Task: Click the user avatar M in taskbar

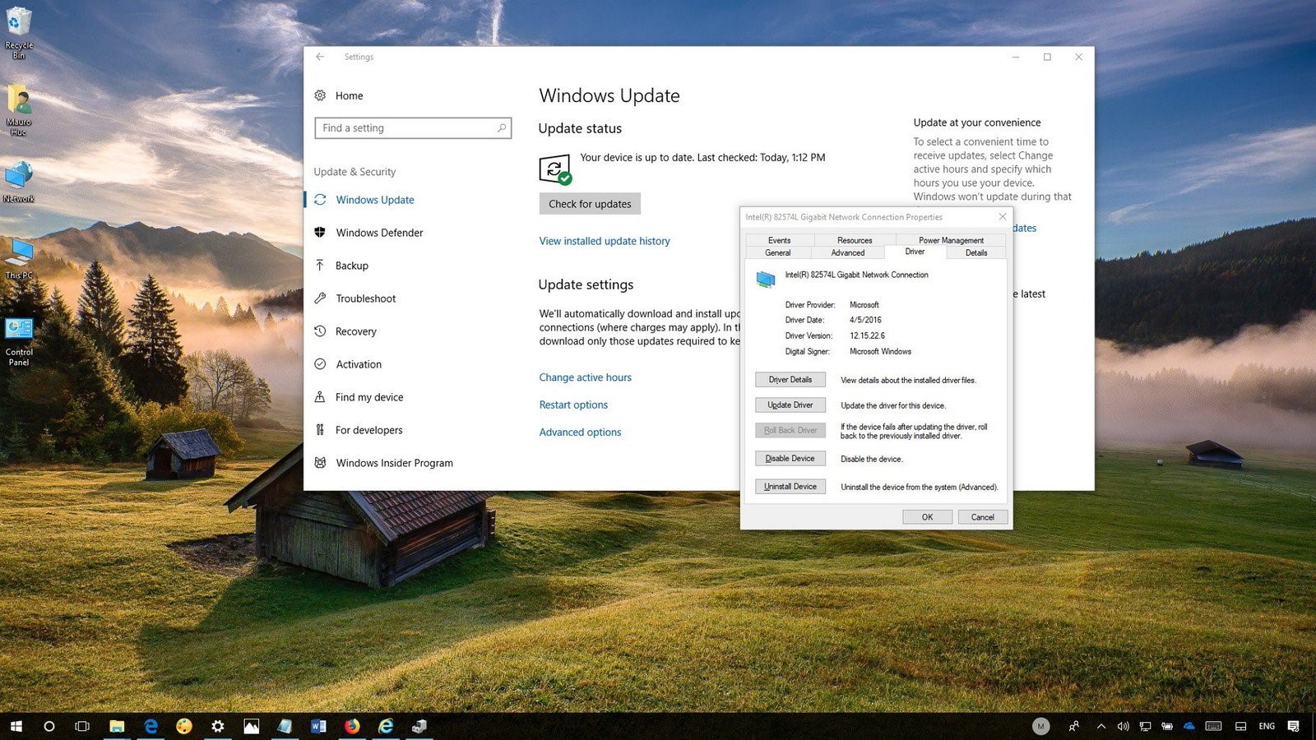Action: click(x=1041, y=726)
